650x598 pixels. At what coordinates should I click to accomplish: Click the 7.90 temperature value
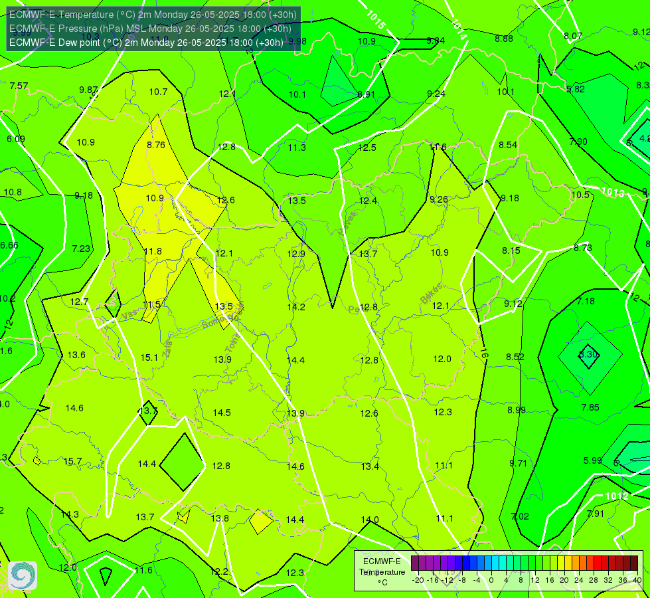point(578,142)
